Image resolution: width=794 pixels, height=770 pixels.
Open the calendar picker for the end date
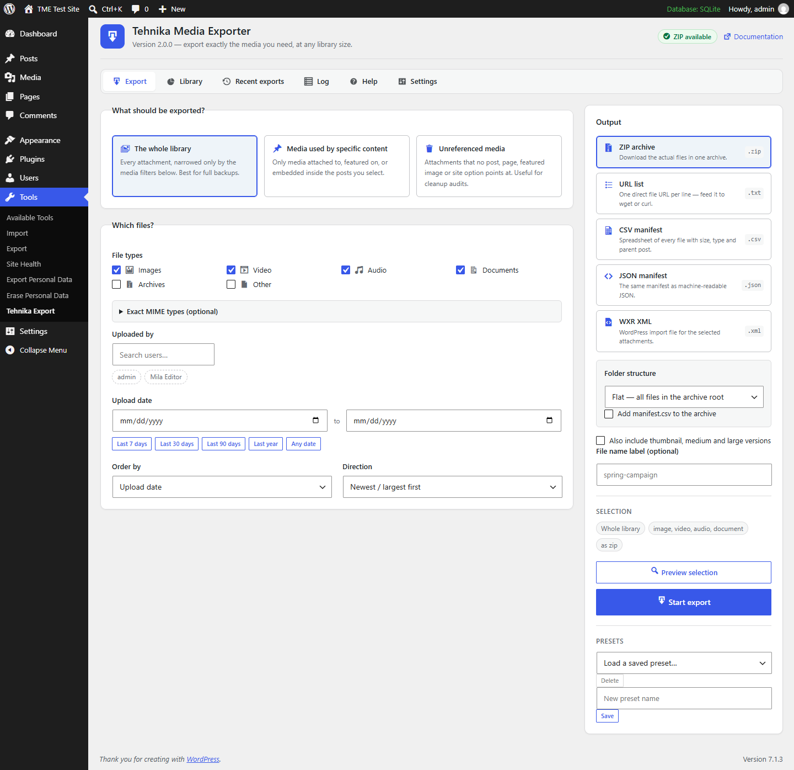click(x=549, y=420)
